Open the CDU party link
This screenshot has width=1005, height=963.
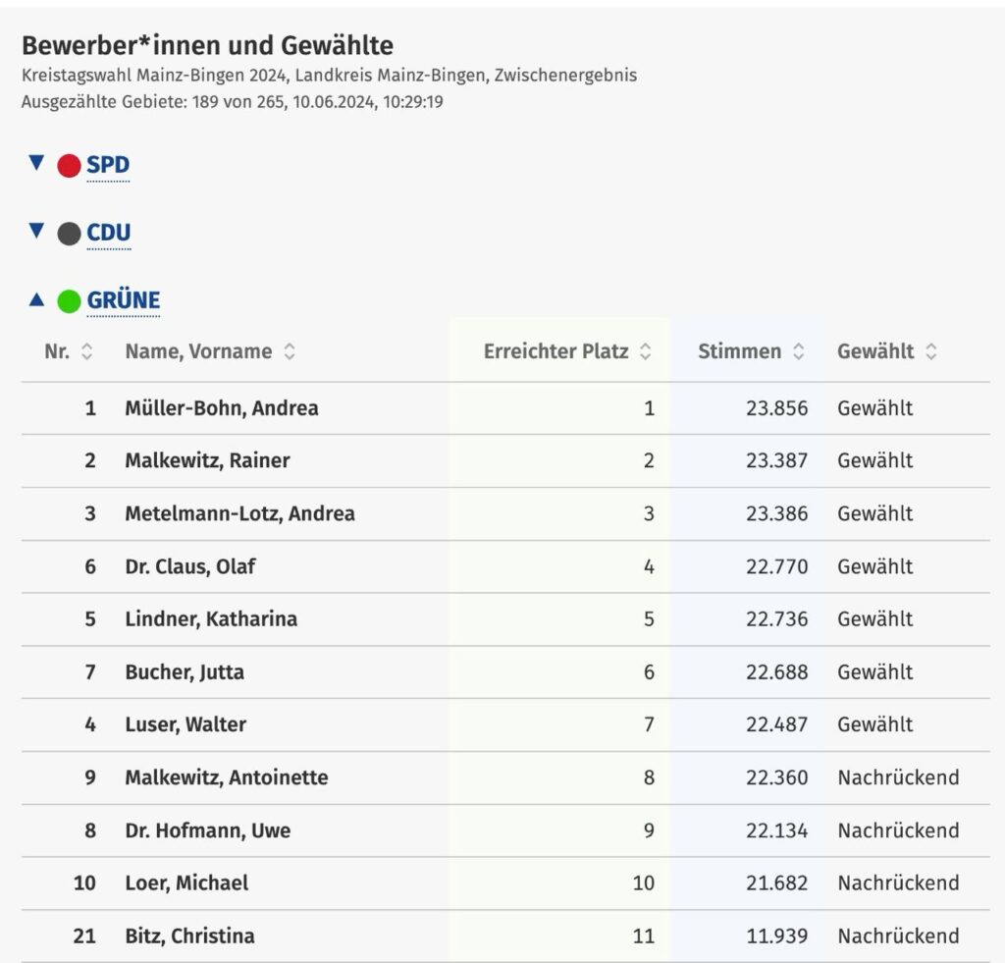pyautogui.click(x=109, y=233)
